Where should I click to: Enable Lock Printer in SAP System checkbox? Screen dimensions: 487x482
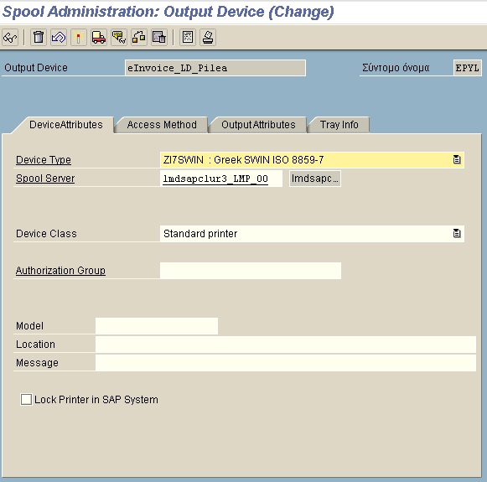click(26, 399)
